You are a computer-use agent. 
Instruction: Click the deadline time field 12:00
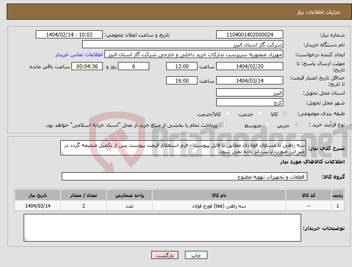182,66
